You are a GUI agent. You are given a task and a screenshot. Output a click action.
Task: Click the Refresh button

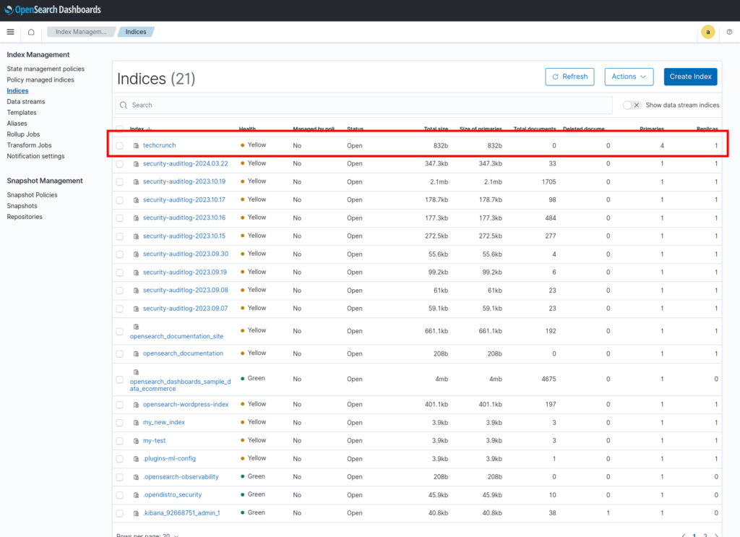[x=569, y=77]
